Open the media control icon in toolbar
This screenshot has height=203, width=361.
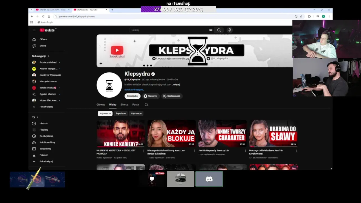[318, 16]
